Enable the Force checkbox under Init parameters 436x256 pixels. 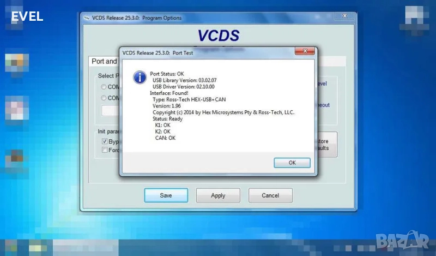pos(105,150)
